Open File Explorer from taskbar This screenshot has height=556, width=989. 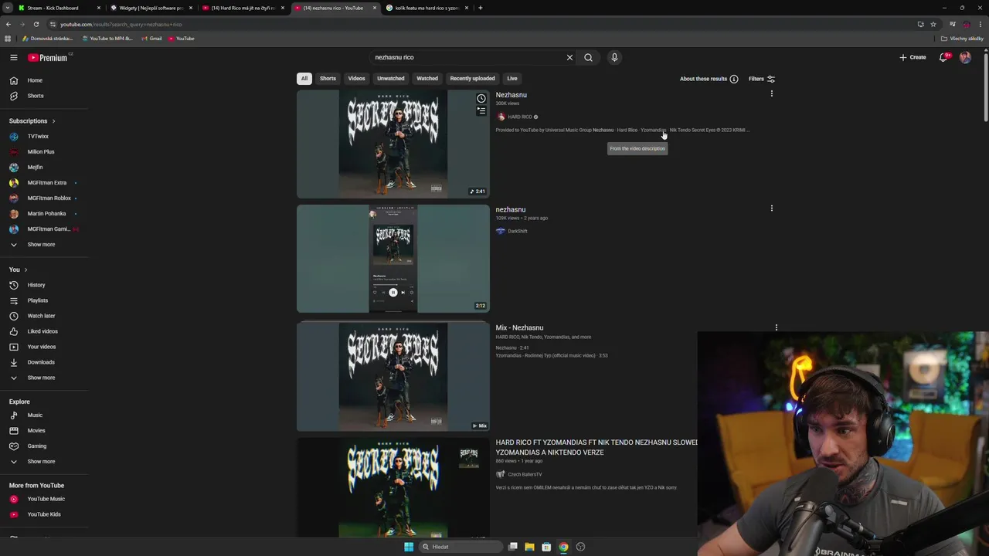pyautogui.click(x=529, y=547)
